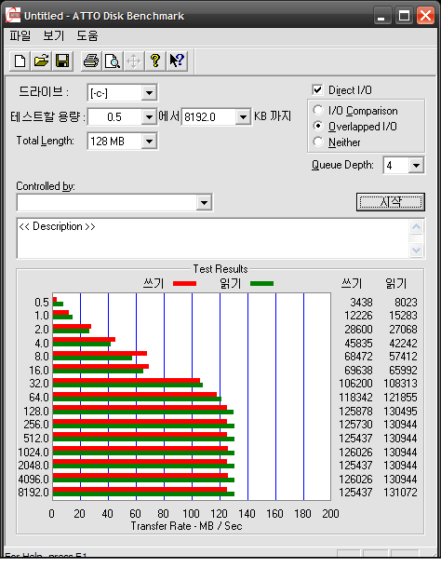Image resolution: width=441 pixels, height=568 pixels.
Task: Click the yellow question mark About icon
Action: pyautogui.click(x=155, y=61)
